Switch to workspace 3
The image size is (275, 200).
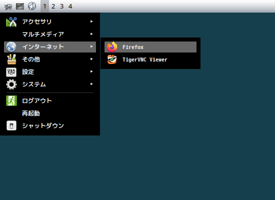(61, 6)
